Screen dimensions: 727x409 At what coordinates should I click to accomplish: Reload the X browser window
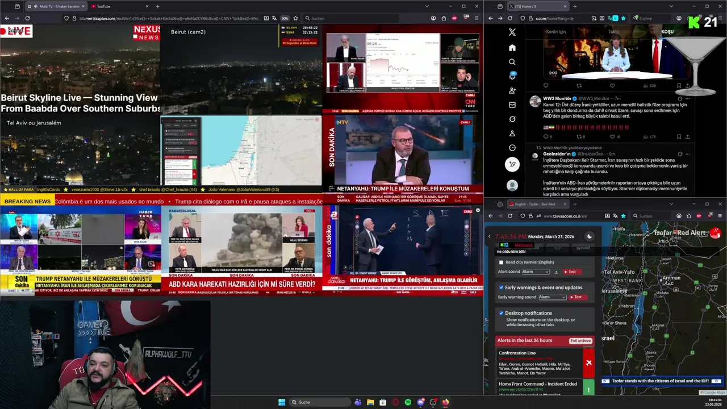[510, 18]
